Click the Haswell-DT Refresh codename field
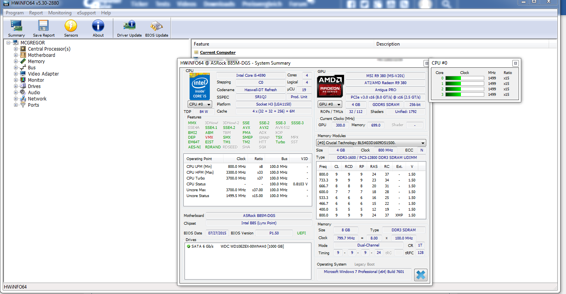 click(x=260, y=90)
